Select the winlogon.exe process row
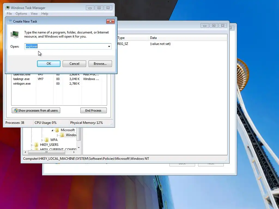Screen dimensions: 279x209 (59, 84)
